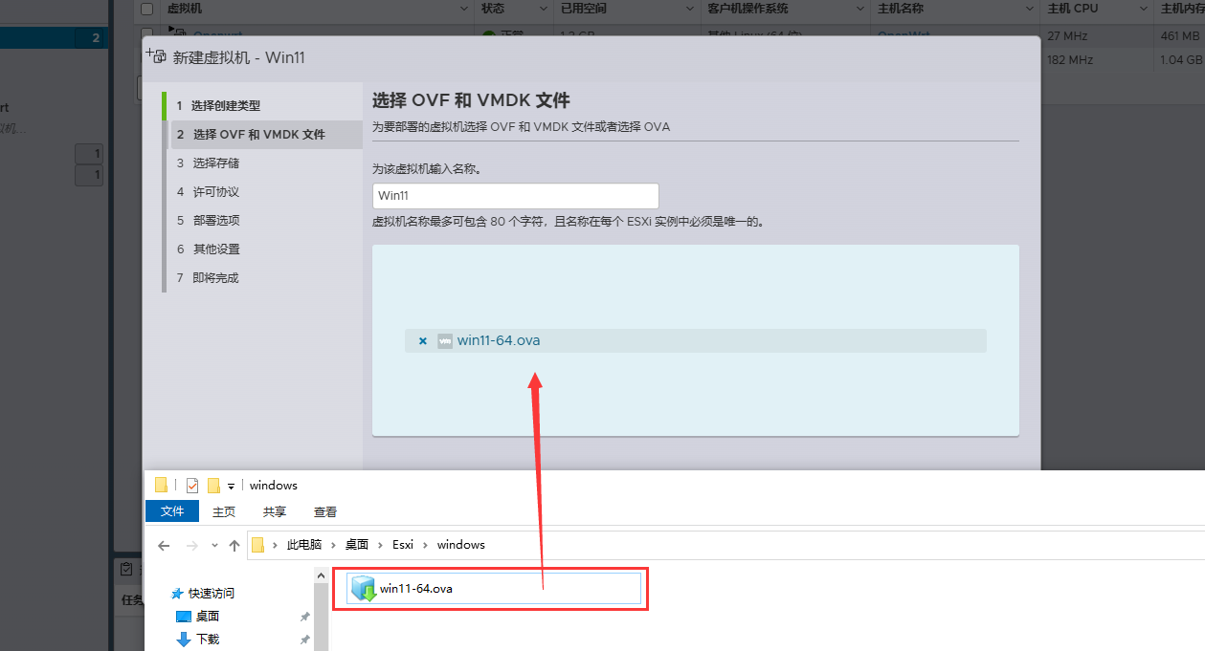Click the pin icon next to 下载
The height and width of the screenshot is (651, 1205).
(x=304, y=640)
